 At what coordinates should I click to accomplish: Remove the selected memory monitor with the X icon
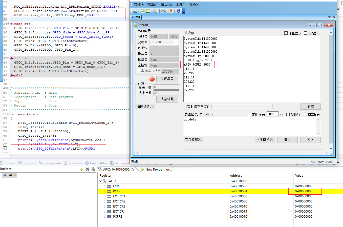coord(88,169)
